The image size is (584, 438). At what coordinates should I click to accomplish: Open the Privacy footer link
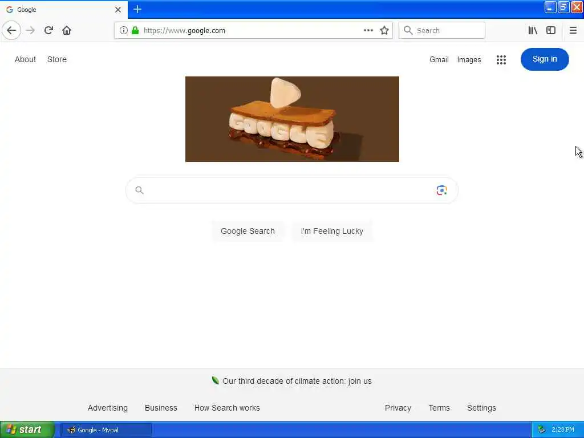[398, 408]
